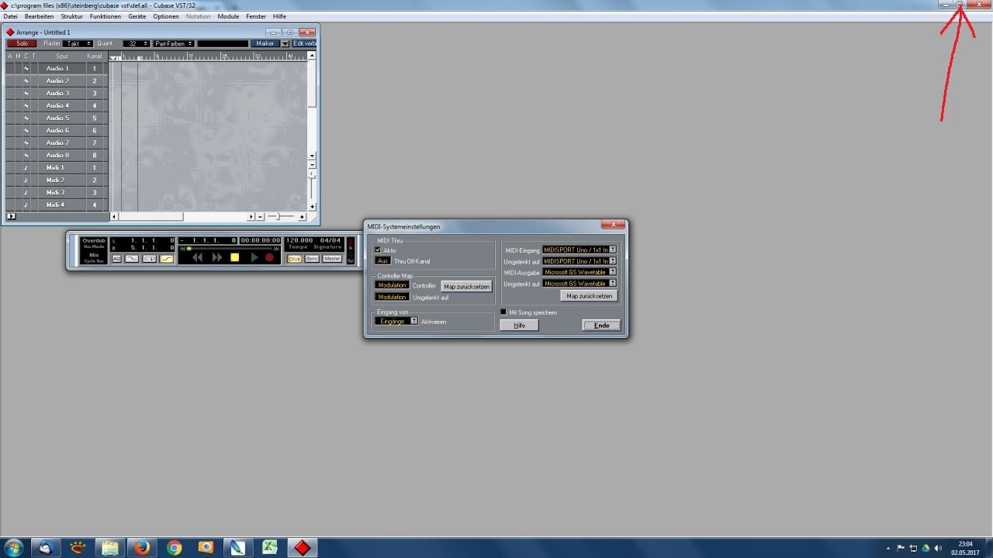The height and width of the screenshot is (558, 993).
Task: Open the MIDI-Eingang device dropdown
Action: pyautogui.click(x=612, y=250)
